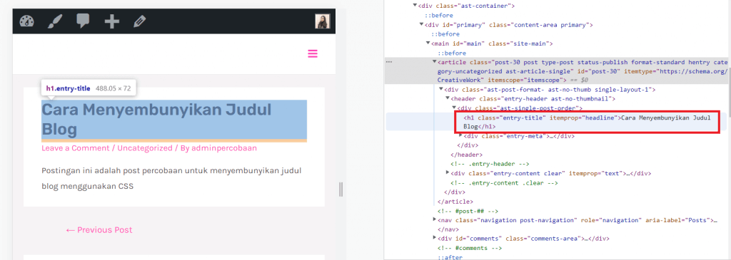Screen dimensions: 731x260
Task: Collapse the main site-main element
Action: [428, 43]
